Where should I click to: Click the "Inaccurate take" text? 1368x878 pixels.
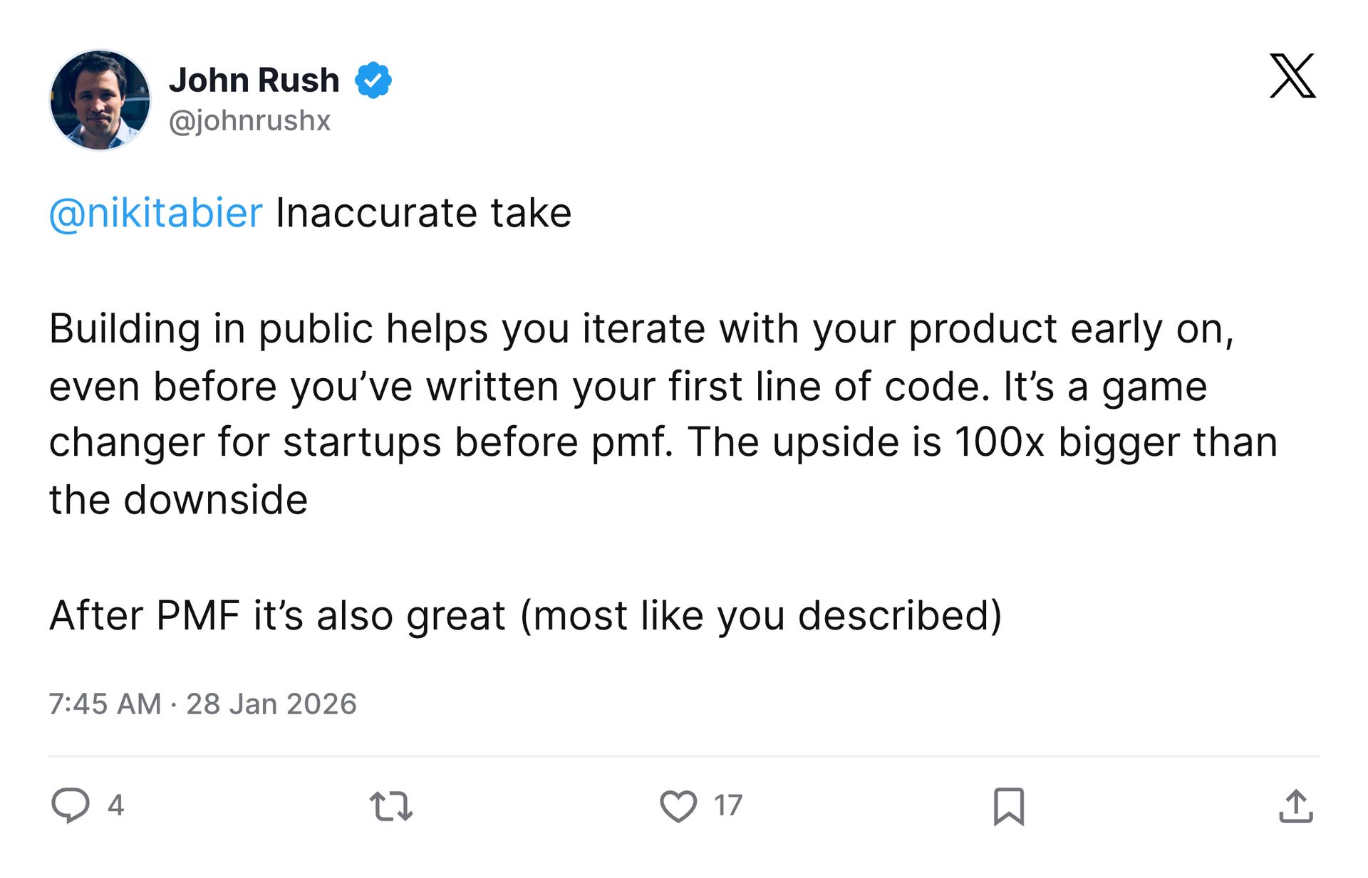423,213
